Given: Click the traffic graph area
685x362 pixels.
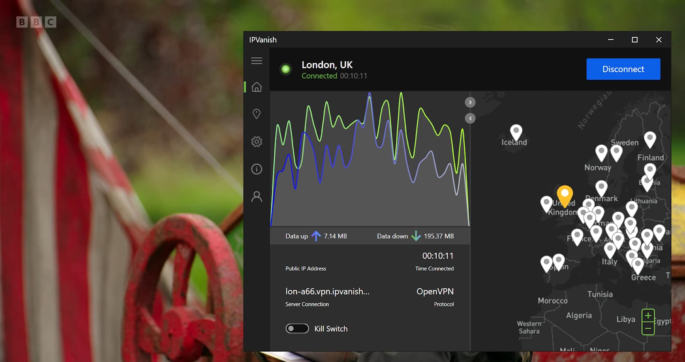Looking at the screenshot, I should coord(370,159).
